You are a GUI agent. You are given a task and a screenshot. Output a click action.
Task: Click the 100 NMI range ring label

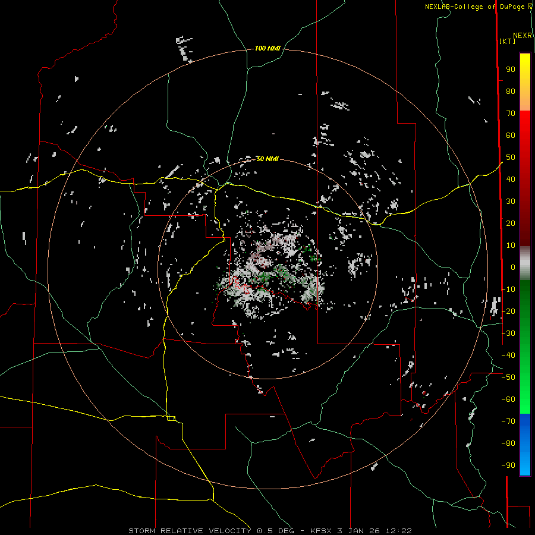pyautogui.click(x=267, y=49)
